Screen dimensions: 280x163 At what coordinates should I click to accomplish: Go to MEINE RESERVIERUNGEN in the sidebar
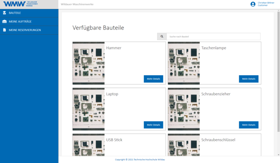click(29, 30)
